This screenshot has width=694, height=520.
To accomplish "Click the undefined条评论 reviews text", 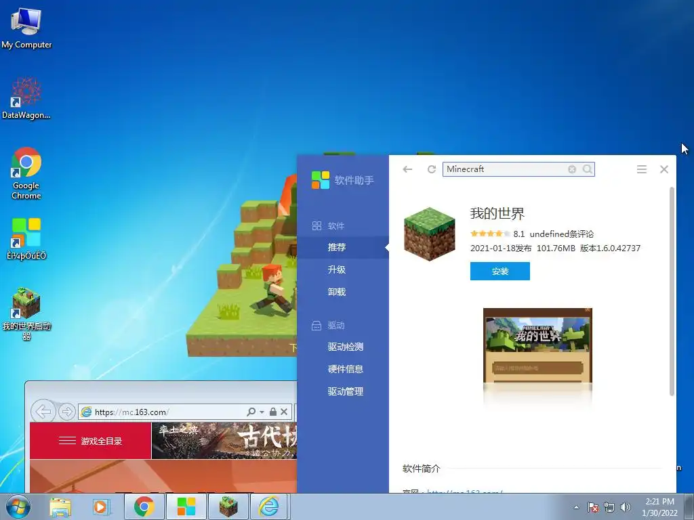I will [562, 234].
